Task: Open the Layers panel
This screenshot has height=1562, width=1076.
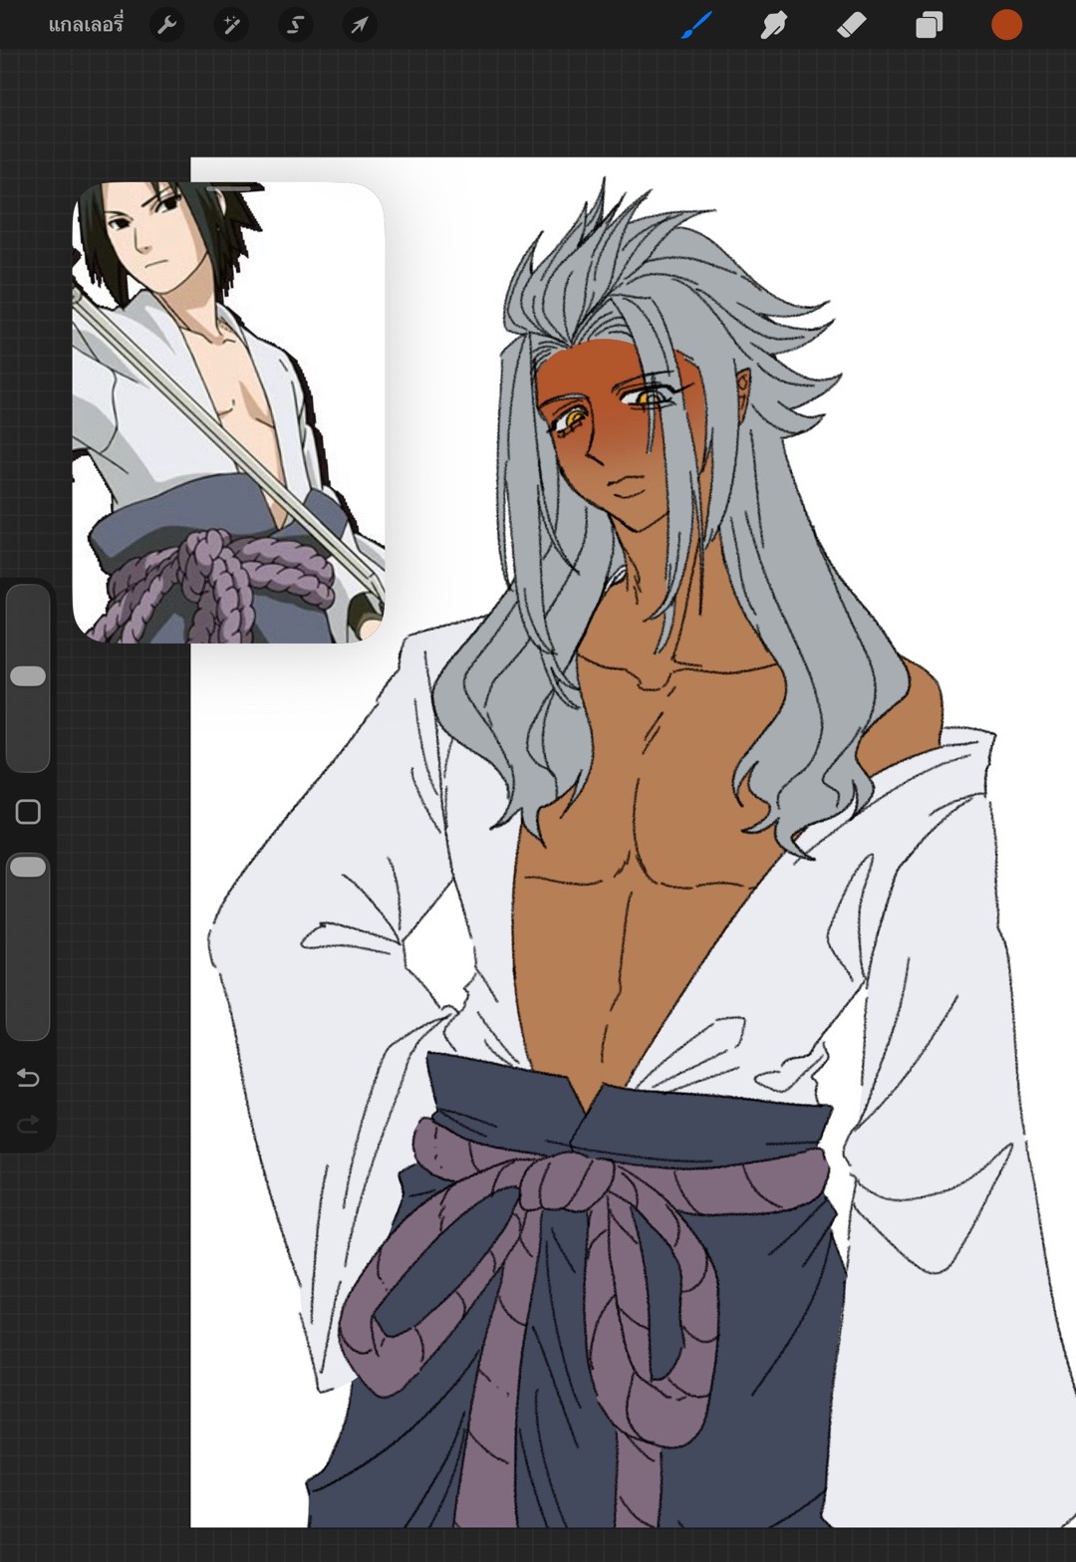Action: click(929, 25)
